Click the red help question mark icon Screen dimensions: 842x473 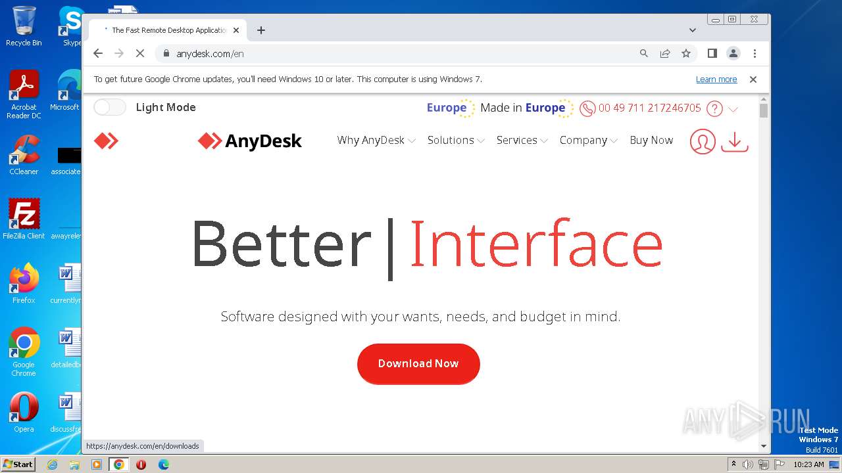coord(714,108)
